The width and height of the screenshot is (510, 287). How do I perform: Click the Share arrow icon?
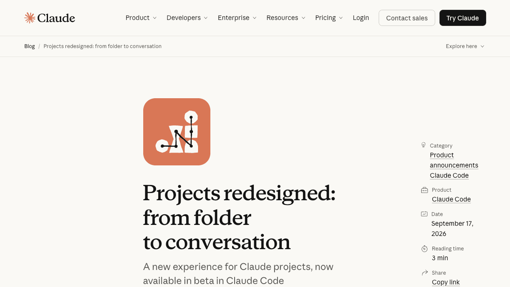tap(424, 273)
